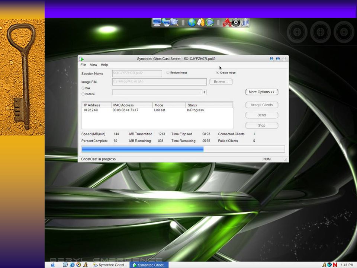This screenshot has width=357, height=268.
Task: Open the disk selection dropdown
Action: (x=160, y=92)
